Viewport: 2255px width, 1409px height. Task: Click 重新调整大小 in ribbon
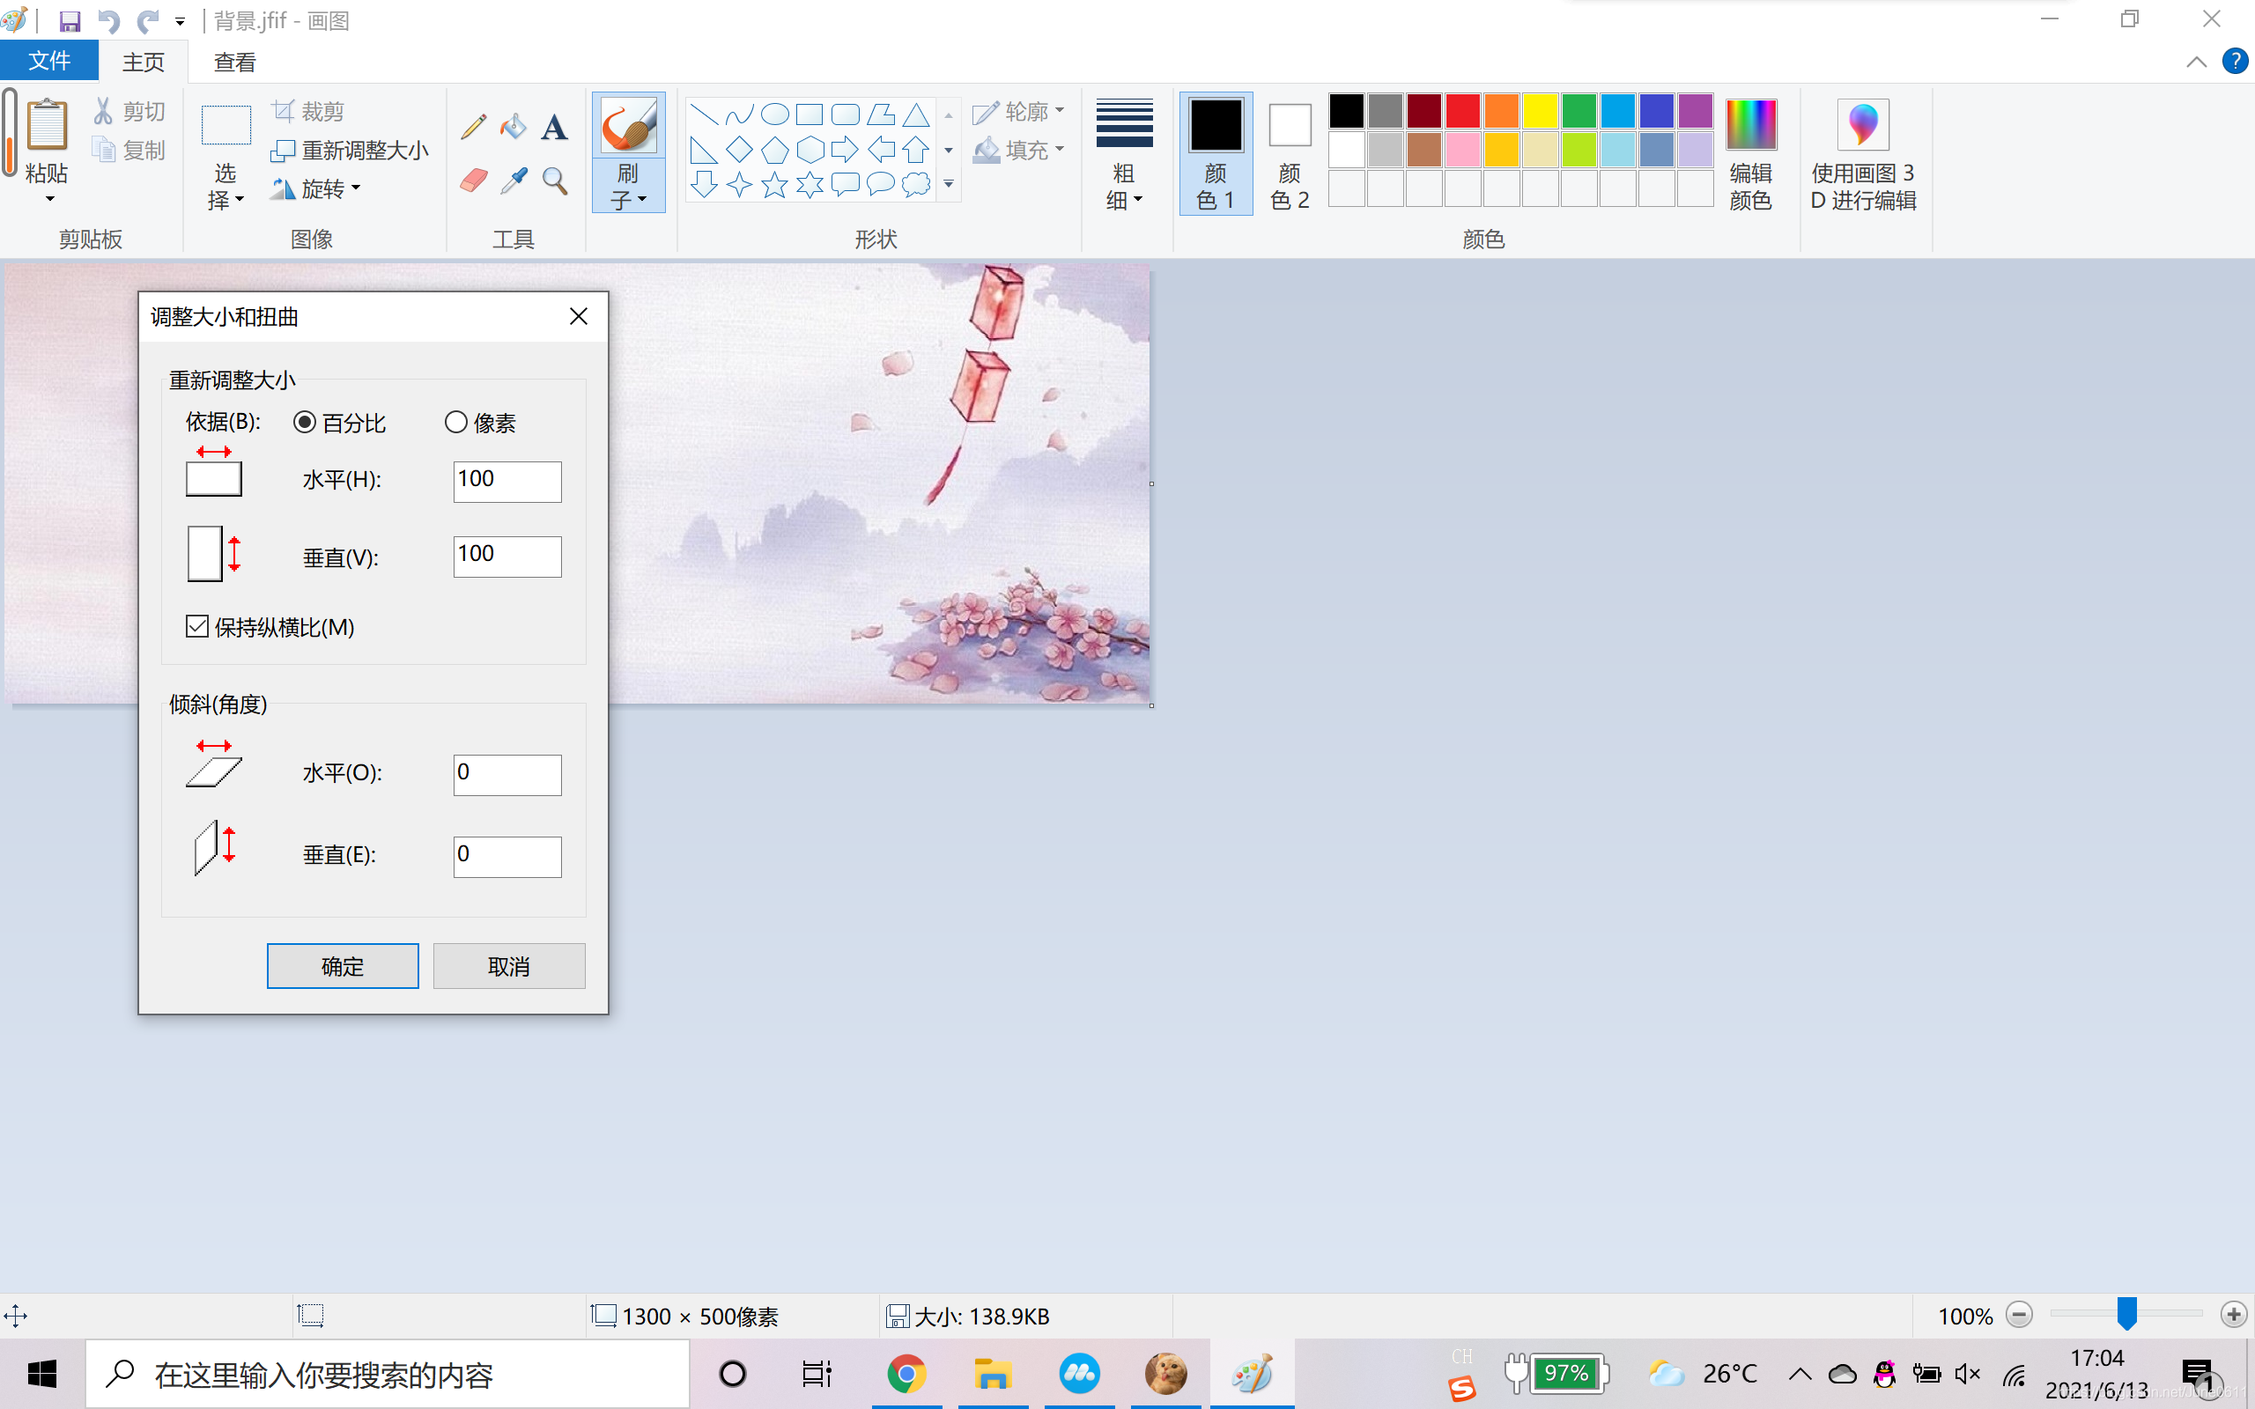[350, 150]
